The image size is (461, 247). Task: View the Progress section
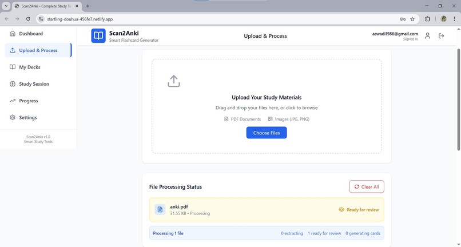tap(38, 101)
